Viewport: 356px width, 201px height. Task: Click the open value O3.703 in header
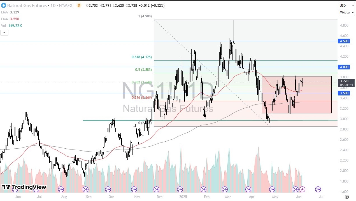(92, 6)
